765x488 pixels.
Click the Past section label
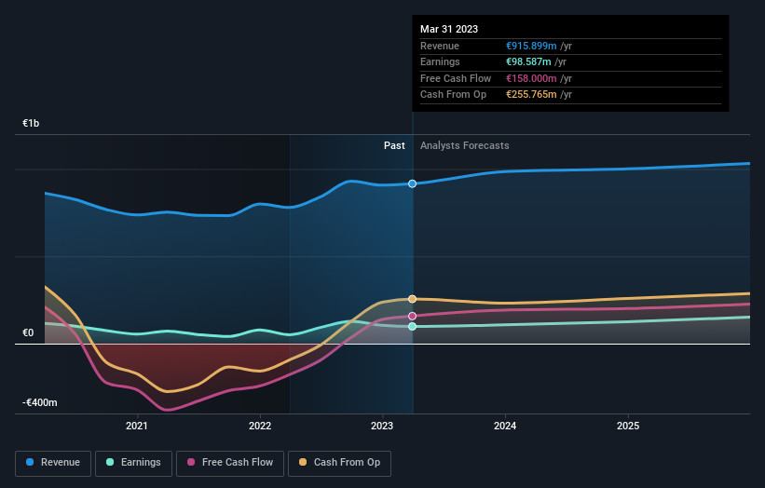pos(394,145)
